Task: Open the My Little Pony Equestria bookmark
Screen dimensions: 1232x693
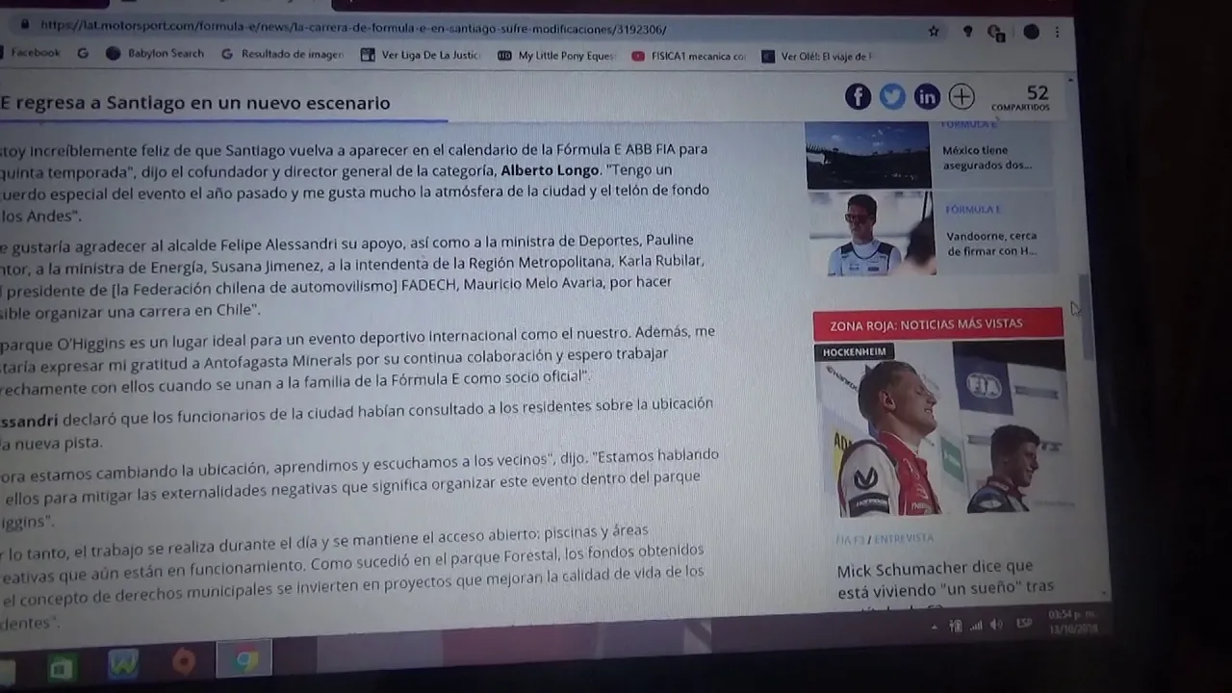Action: [556, 56]
